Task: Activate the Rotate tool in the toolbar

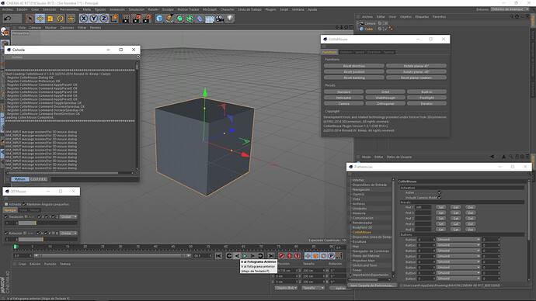Action: [61, 19]
